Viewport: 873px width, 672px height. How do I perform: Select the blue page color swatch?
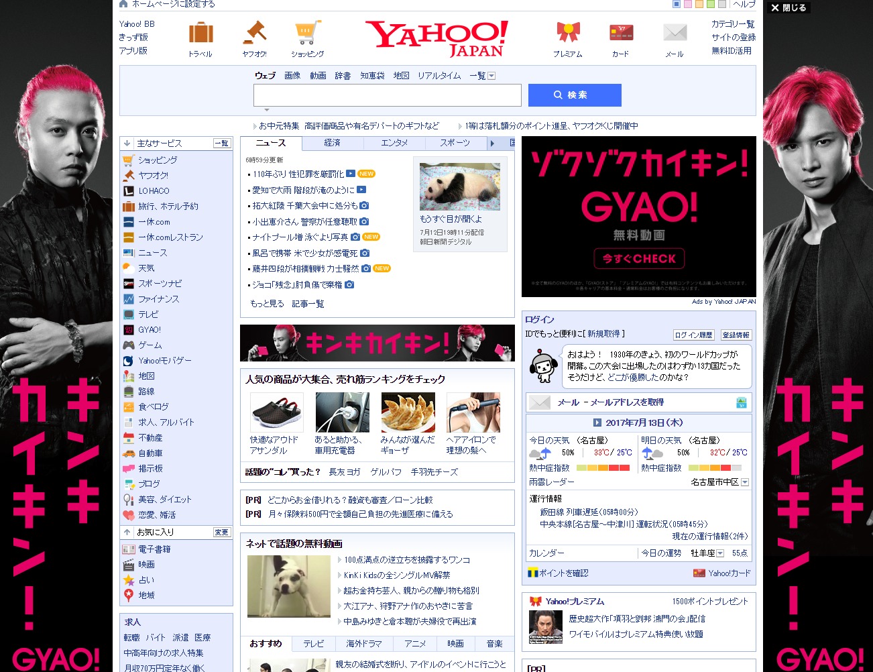click(677, 4)
